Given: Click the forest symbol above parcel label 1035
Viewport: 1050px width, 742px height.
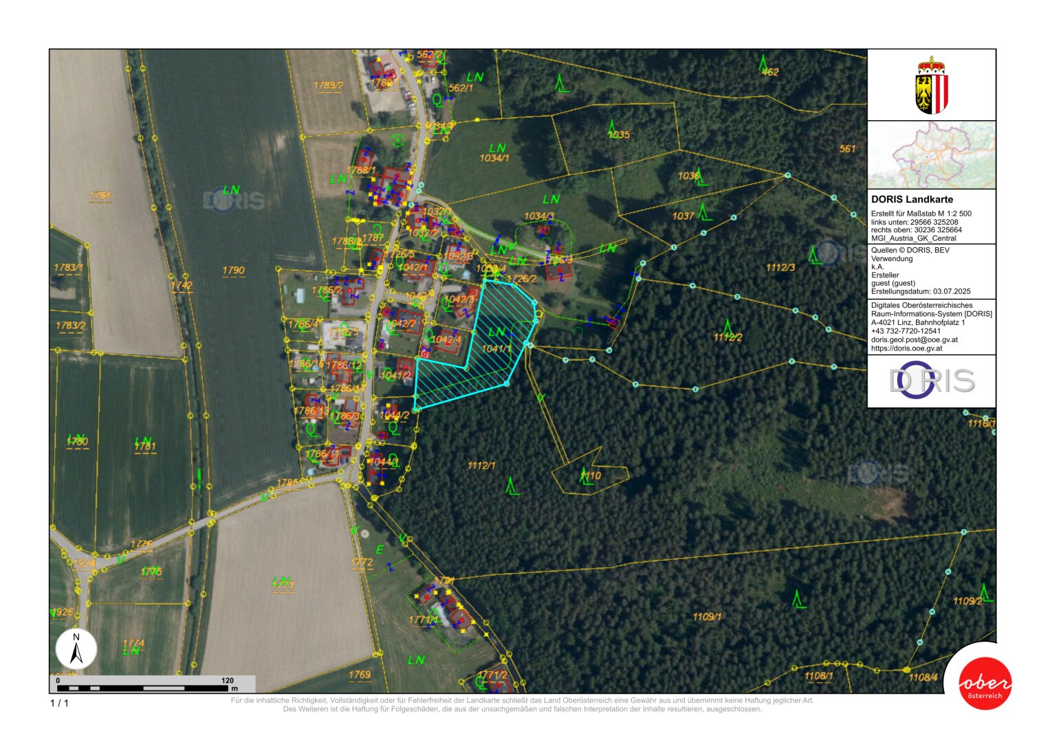Looking at the screenshot, I should [611, 126].
